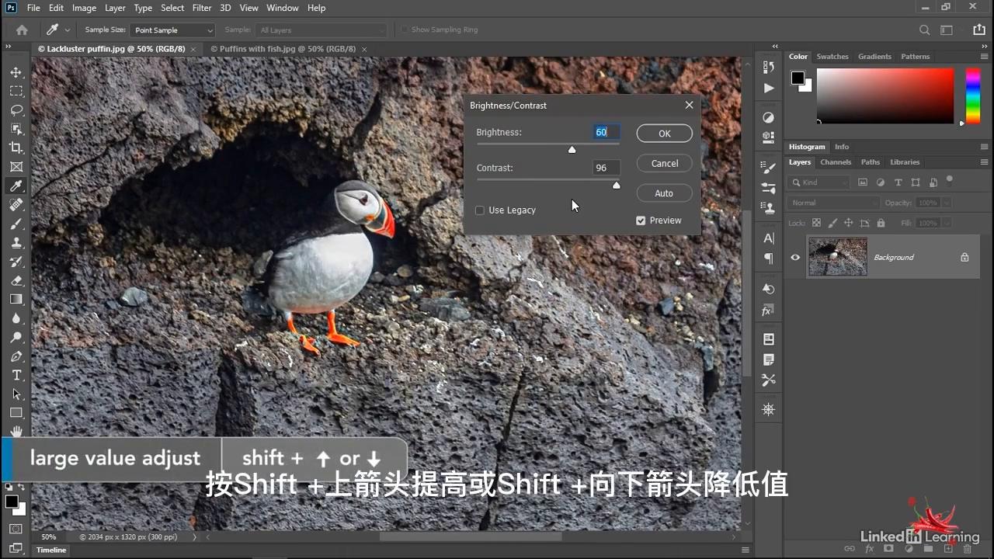
Task: Select the Zoom tool
Action: pos(16,337)
